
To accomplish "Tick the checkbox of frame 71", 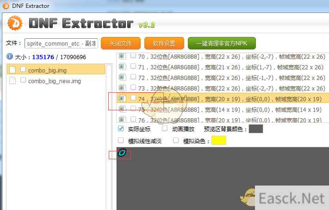I will pyautogui.click(x=133, y=66).
